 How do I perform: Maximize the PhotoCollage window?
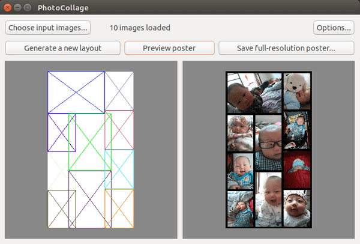[28, 8]
